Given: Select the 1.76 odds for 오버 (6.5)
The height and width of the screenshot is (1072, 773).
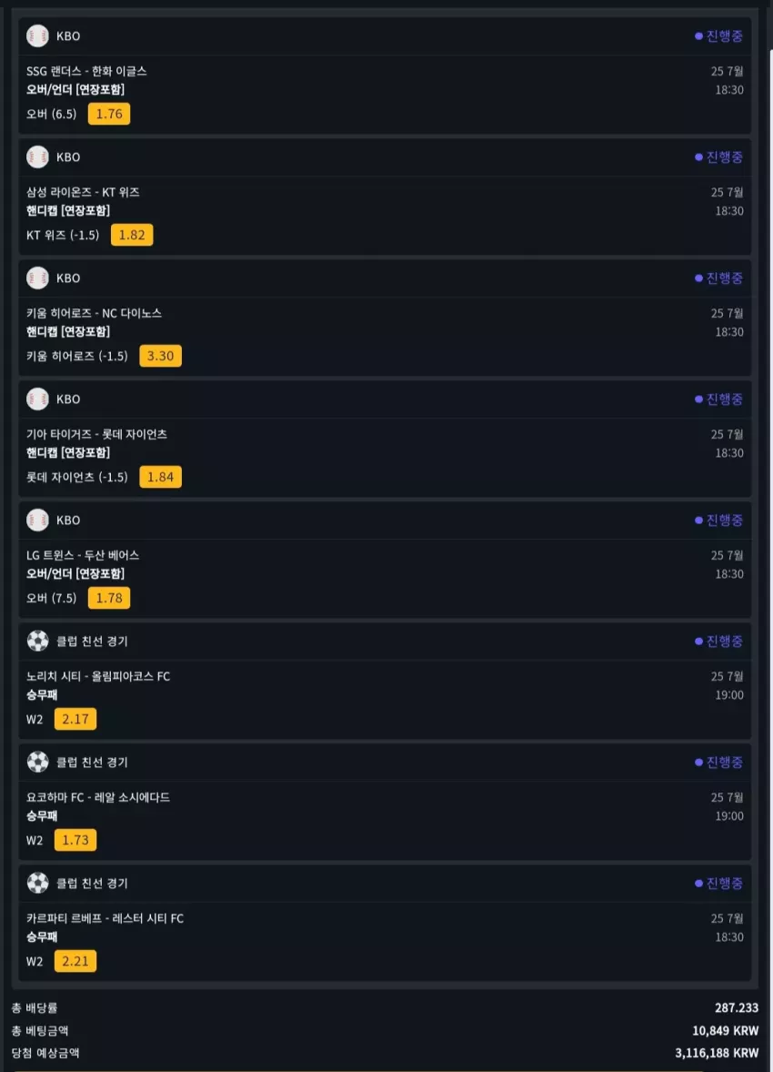Looking at the screenshot, I should 108,114.
